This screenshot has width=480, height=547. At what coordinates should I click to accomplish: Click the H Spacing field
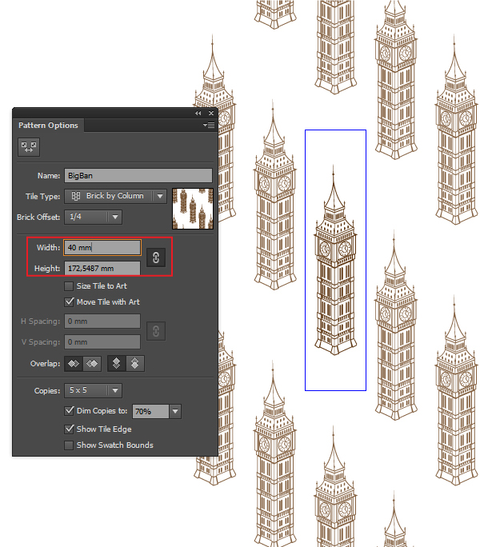pos(102,321)
